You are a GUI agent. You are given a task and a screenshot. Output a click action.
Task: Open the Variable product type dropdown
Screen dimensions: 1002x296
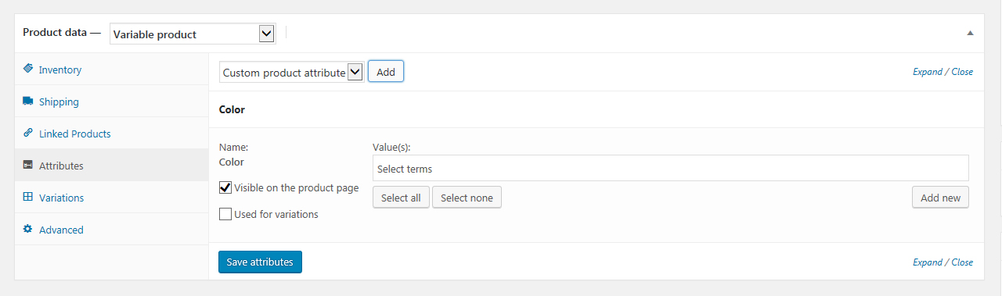[x=193, y=34]
